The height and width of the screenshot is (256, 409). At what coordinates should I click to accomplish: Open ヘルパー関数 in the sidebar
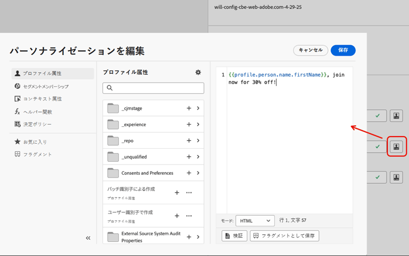(38, 112)
